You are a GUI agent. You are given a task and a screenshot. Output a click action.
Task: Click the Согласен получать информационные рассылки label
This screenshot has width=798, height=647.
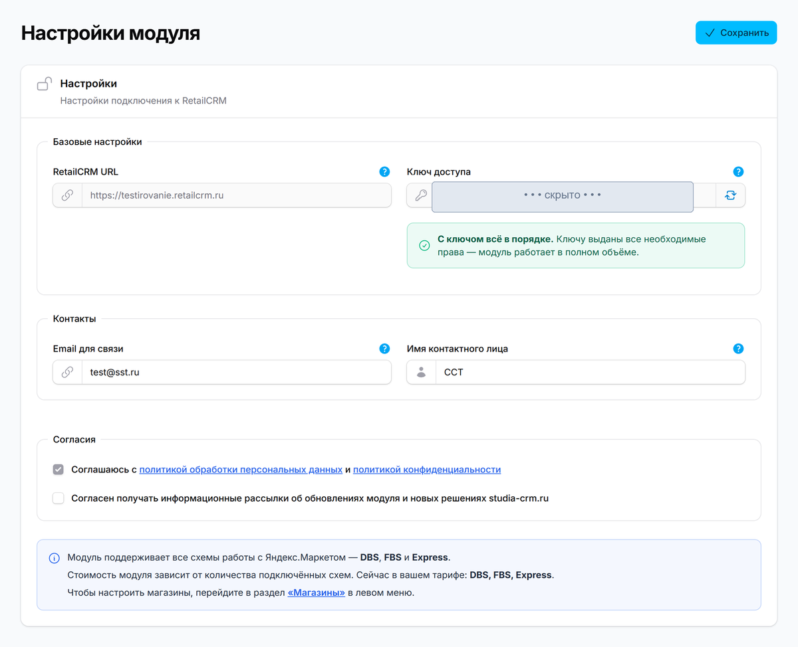pyautogui.click(x=310, y=498)
